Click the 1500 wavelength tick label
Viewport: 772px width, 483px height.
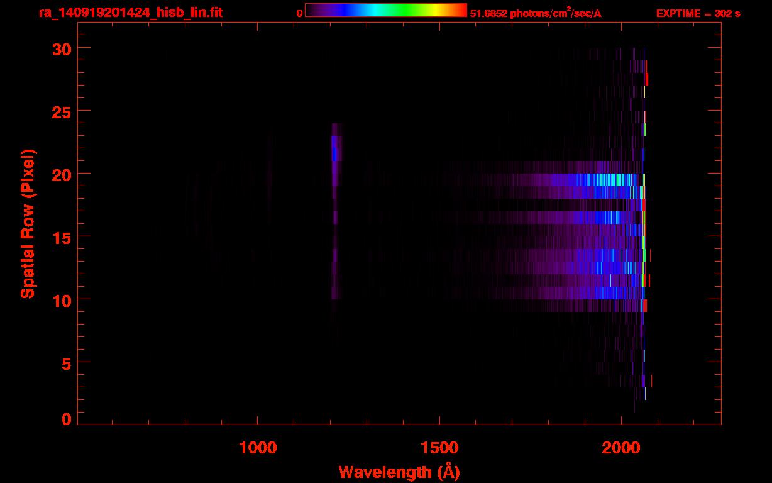[x=439, y=448]
